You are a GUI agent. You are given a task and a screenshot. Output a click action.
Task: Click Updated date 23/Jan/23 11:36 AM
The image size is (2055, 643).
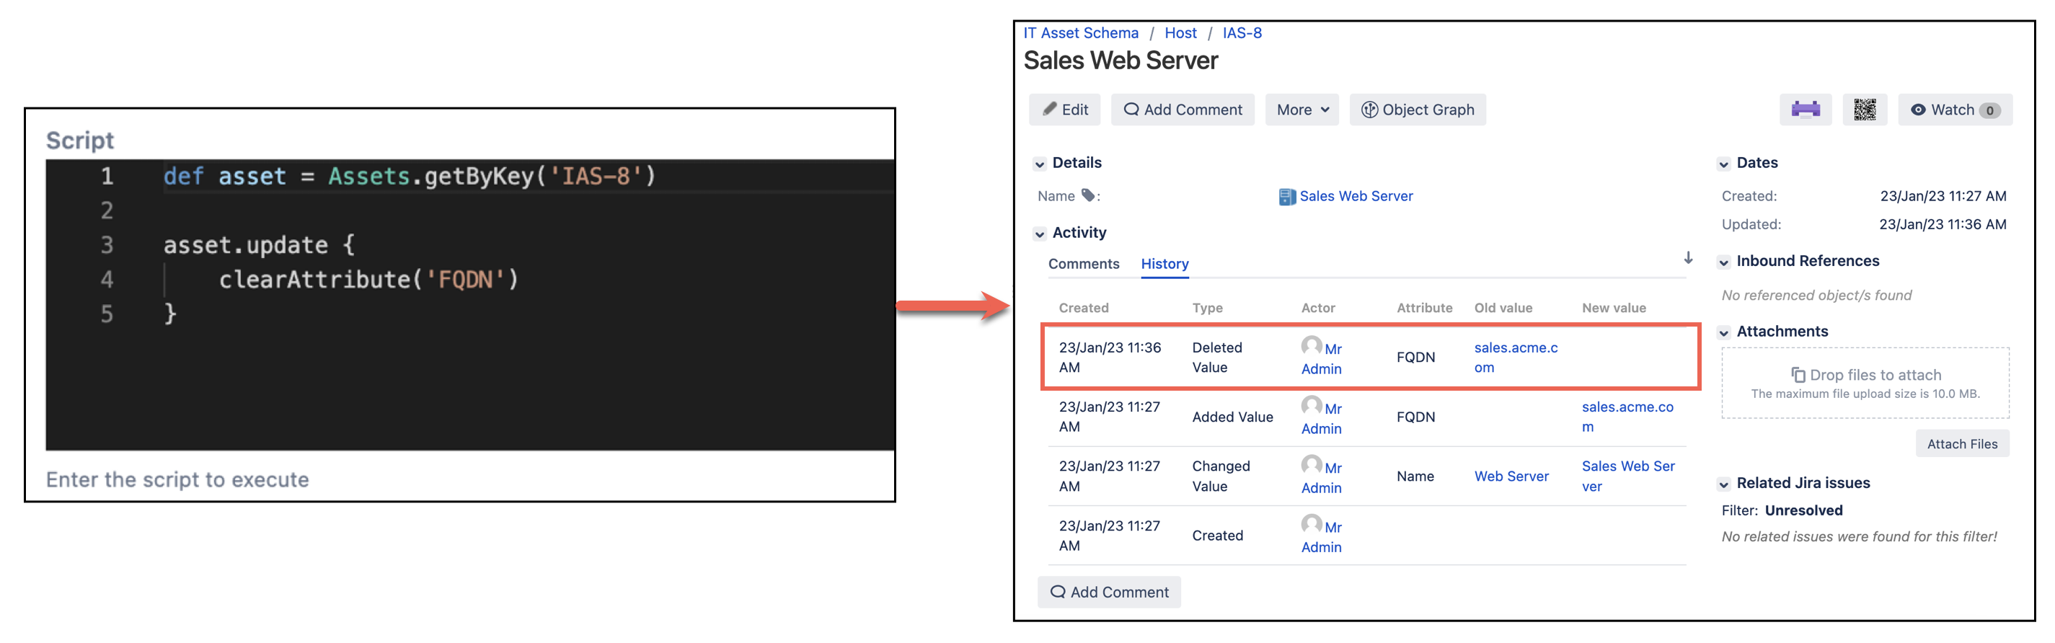click(1942, 224)
